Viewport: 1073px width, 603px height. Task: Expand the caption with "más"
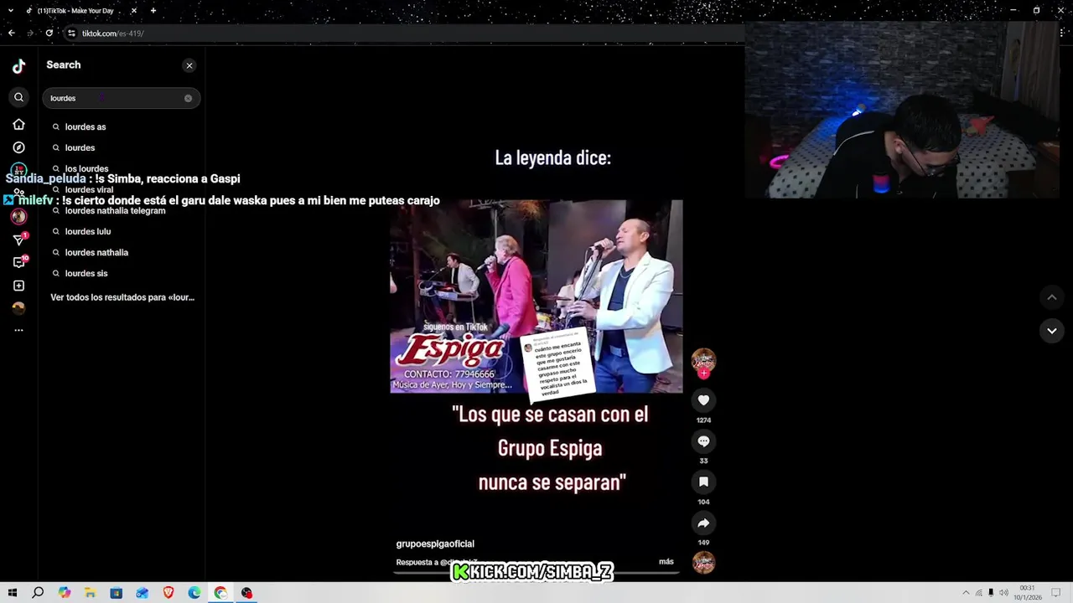coord(666,561)
